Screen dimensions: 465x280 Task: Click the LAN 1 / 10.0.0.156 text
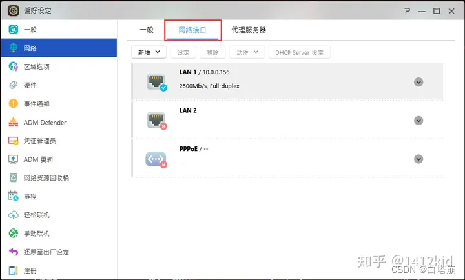point(204,72)
